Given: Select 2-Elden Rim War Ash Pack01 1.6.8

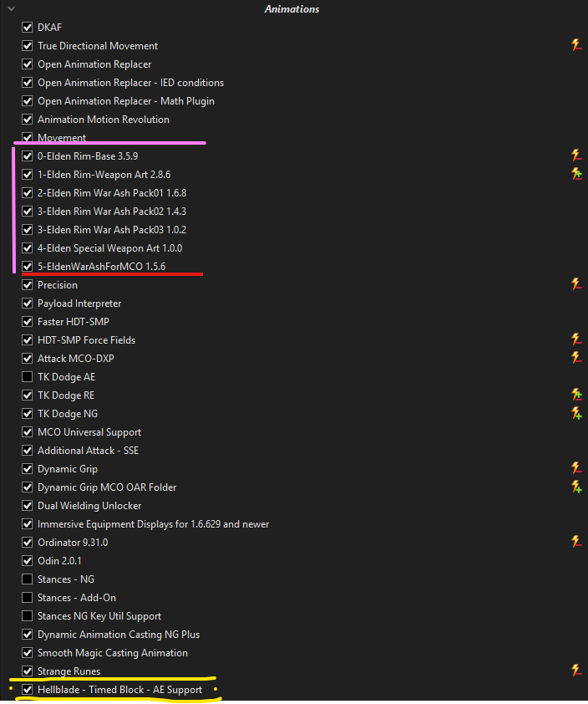Looking at the screenshot, I should click(x=112, y=193).
